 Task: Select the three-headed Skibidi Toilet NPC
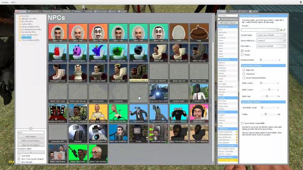click(x=58, y=153)
